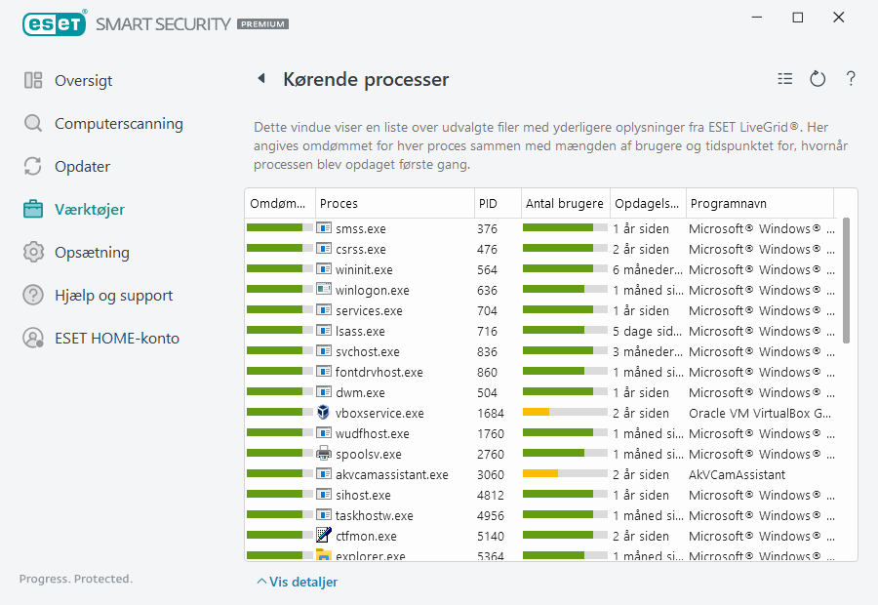Viewport: 878px width, 605px height.
Task: Click the process list vertical scrollbar
Action: click(x=846, y=281)
